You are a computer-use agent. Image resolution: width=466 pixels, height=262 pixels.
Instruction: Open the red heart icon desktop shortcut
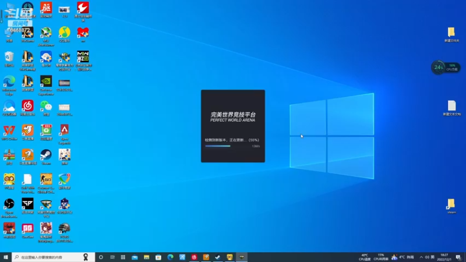(x=83, y=34)
